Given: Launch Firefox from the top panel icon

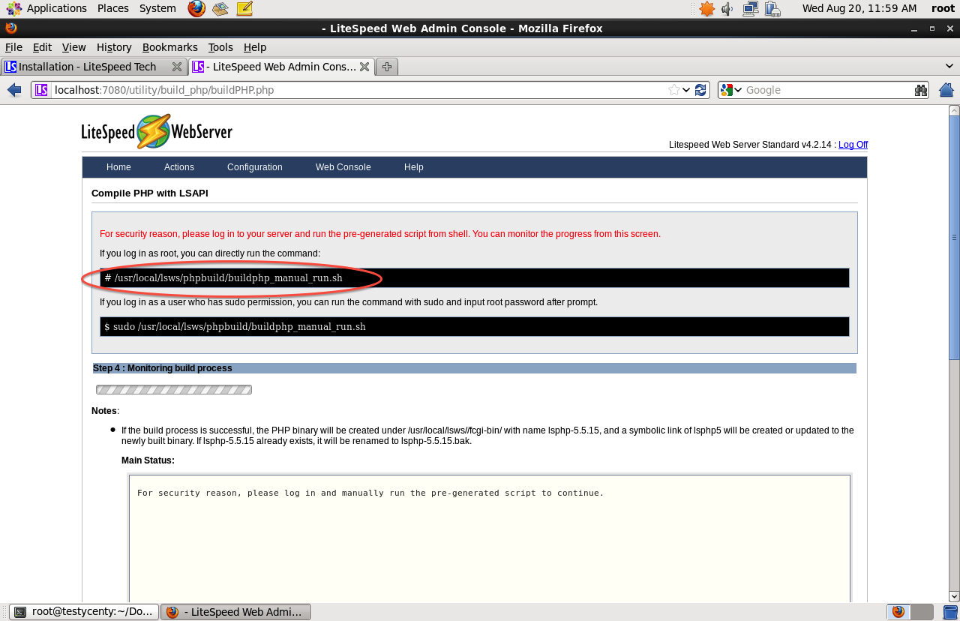Looking at the screenshot, I should pos(196,8).
